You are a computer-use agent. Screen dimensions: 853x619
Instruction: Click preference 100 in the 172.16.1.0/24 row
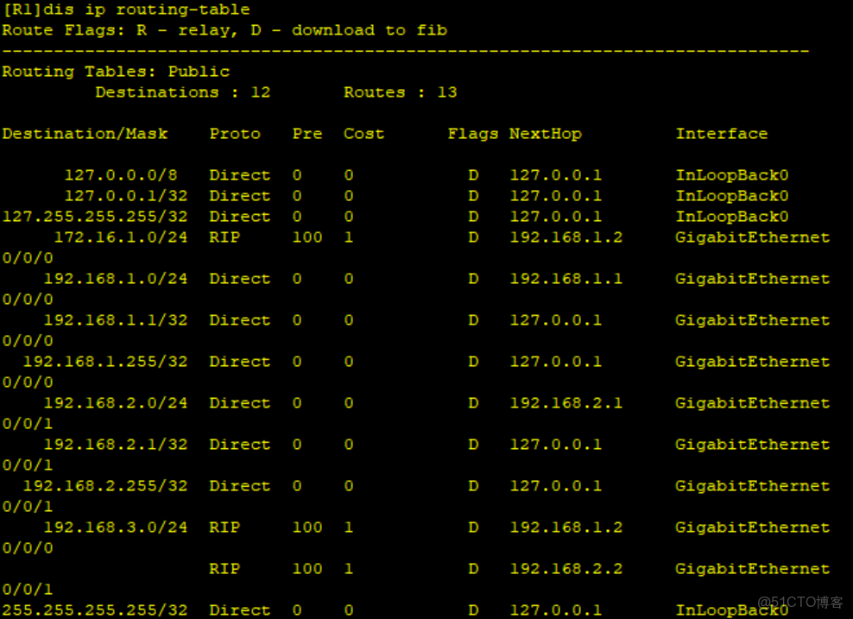[x=307, y=237]
